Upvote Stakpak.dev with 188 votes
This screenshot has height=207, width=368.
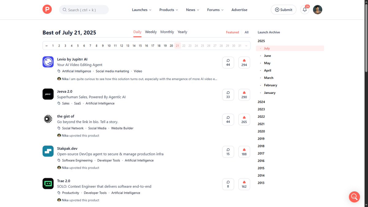pyautogui.click(x=244, y=151)
